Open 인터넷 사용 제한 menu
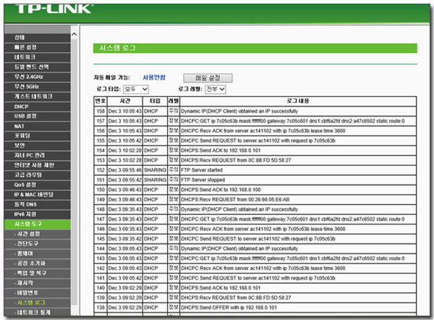 click(38, 165)
